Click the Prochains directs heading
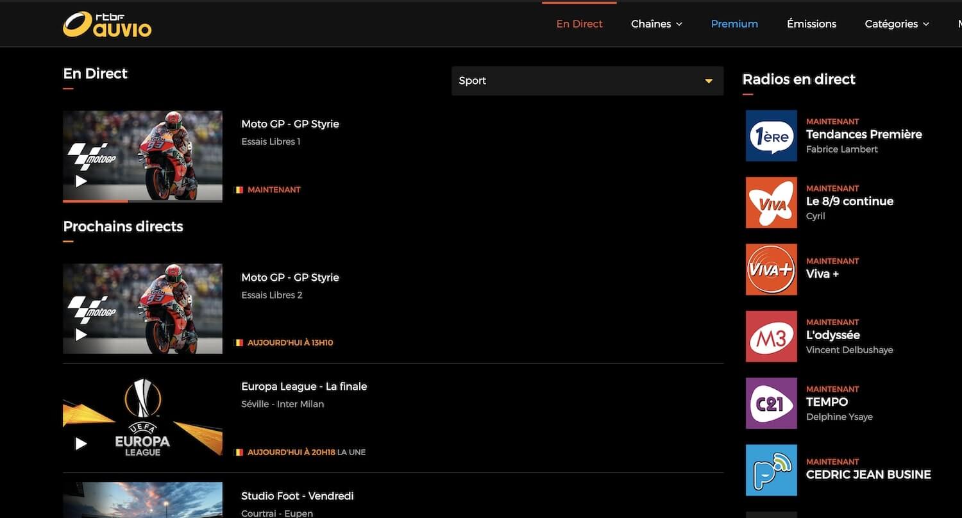The width and height of the screenshot is (962, 518). click(x=123, y=226)
